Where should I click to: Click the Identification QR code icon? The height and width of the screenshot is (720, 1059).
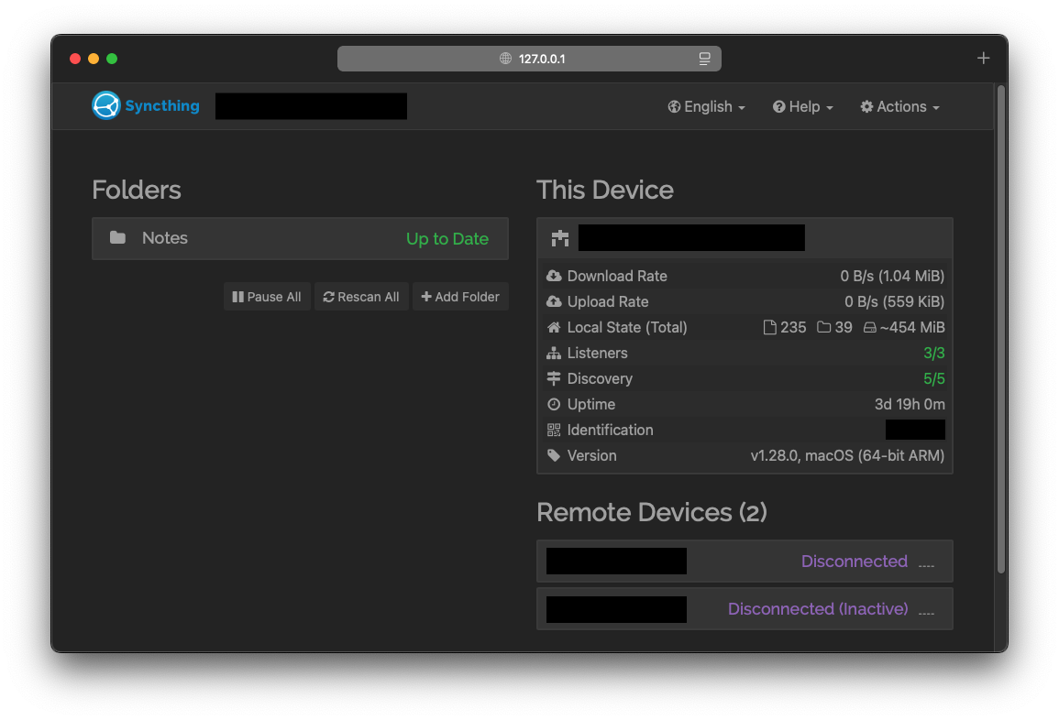[x=554, y=430]
